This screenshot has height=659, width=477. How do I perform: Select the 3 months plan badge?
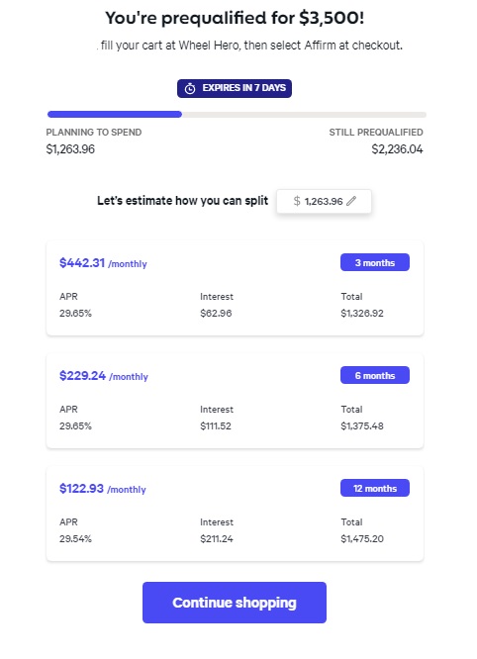click(x=375, y=262)
